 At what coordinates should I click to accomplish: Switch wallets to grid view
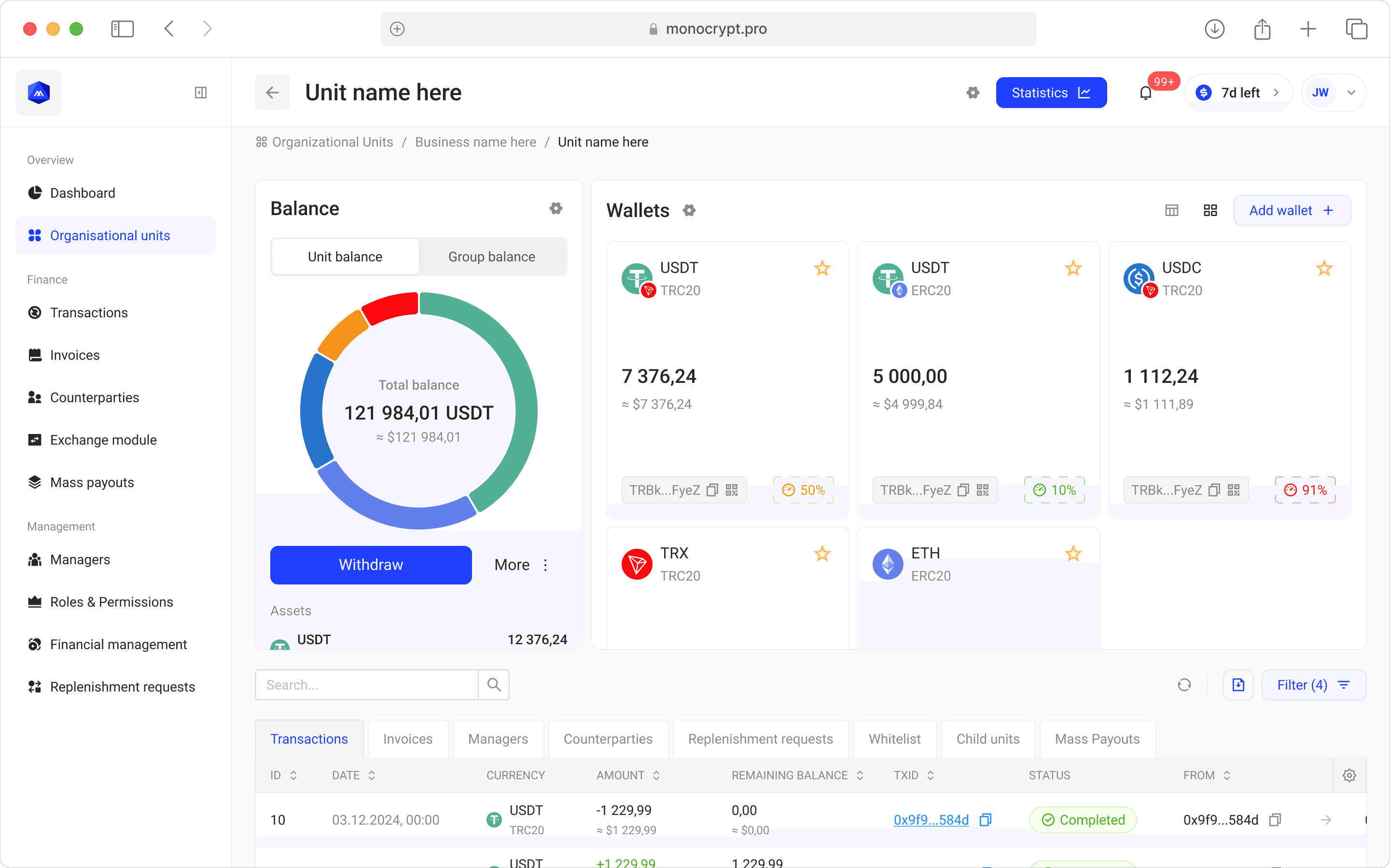[1210, 211]
